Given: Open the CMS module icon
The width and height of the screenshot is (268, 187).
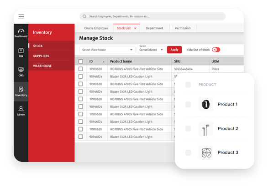Looking at the screenshot, I should pyautogui.click(x=21, y=72).
